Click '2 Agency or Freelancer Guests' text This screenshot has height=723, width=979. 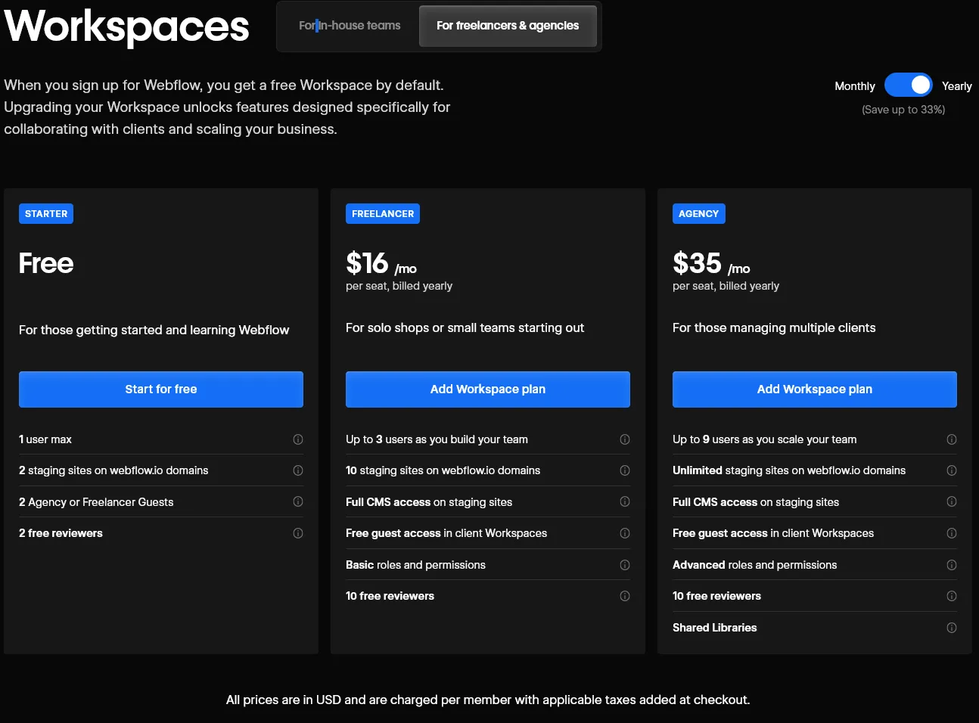(96, 502)
